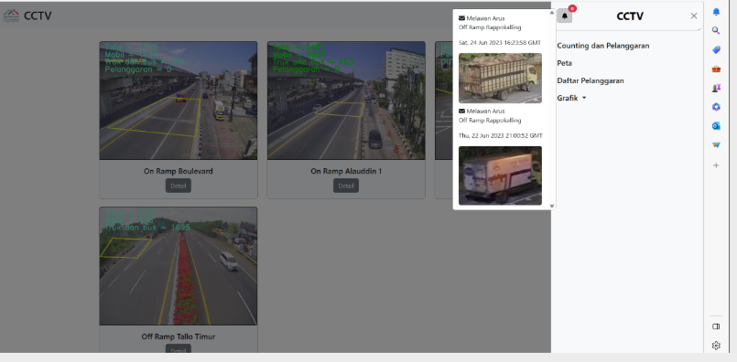Click the On Ramp Boulevard camera title
The image size is (737, 362).
[179, 171]
